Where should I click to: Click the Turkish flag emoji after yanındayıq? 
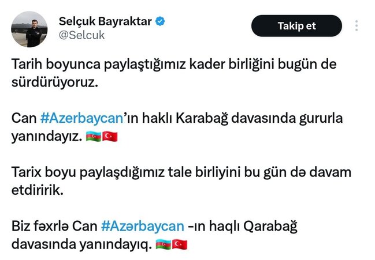coord(180,244)
